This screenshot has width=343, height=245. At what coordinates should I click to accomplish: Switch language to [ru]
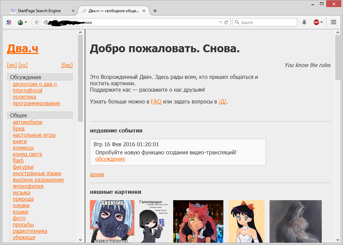(x=23, y=65)
